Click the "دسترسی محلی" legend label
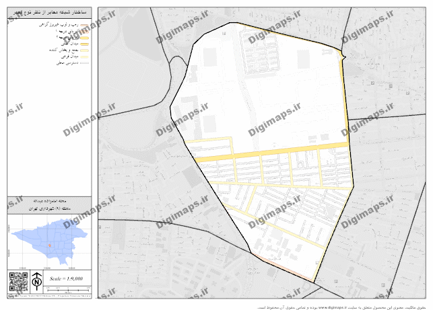 tap(67, 63)
